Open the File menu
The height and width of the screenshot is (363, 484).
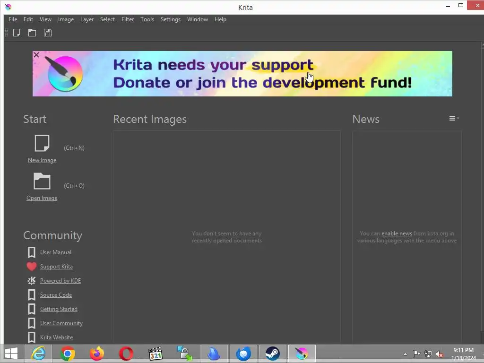(13, 19)
